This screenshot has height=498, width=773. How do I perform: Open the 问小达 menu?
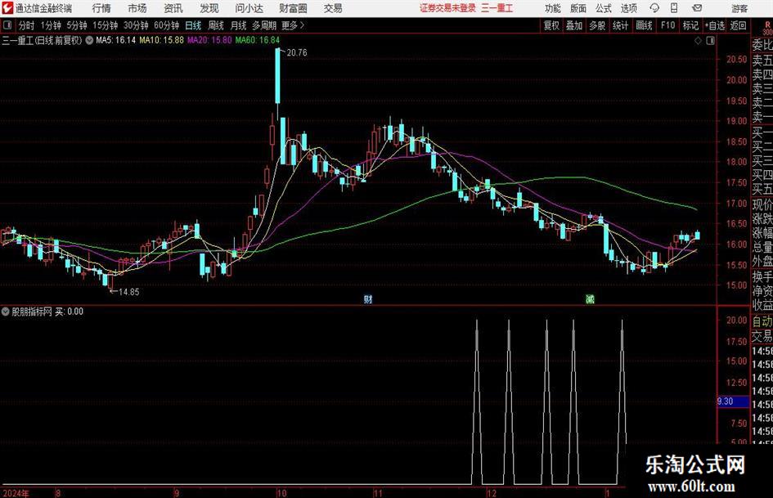click(x=249, y=8)
